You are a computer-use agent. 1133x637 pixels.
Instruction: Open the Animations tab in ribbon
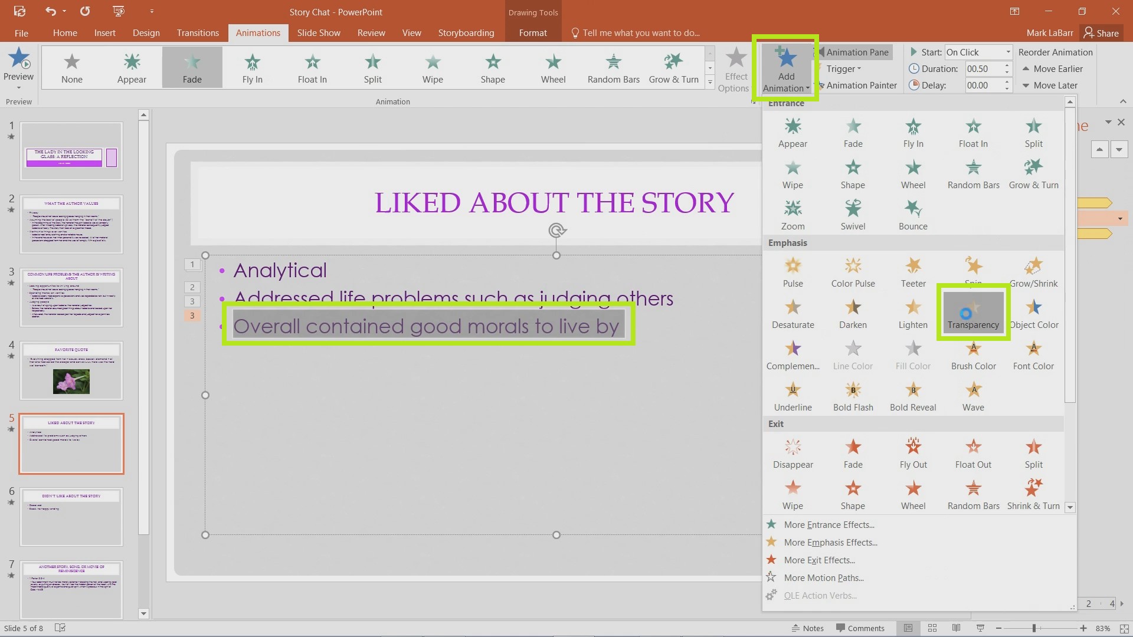coord(258,32)
